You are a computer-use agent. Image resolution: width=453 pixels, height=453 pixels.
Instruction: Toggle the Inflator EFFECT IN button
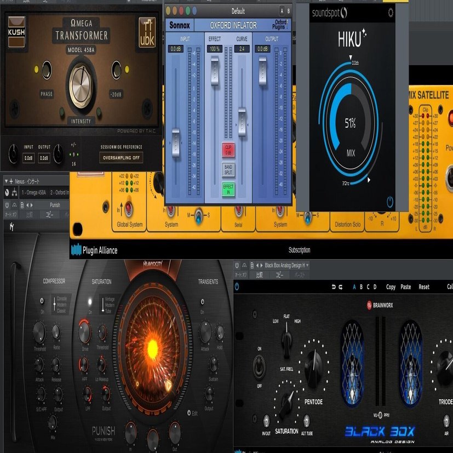[x=228, y=189]
